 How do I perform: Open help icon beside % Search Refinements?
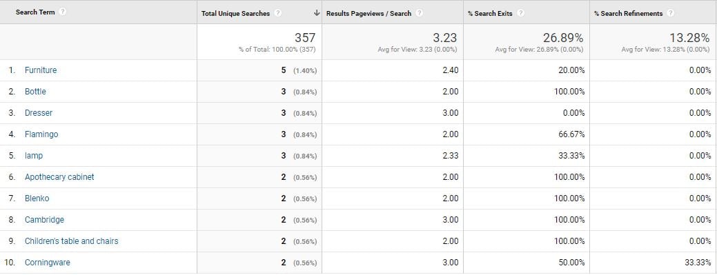coord(670,13)
